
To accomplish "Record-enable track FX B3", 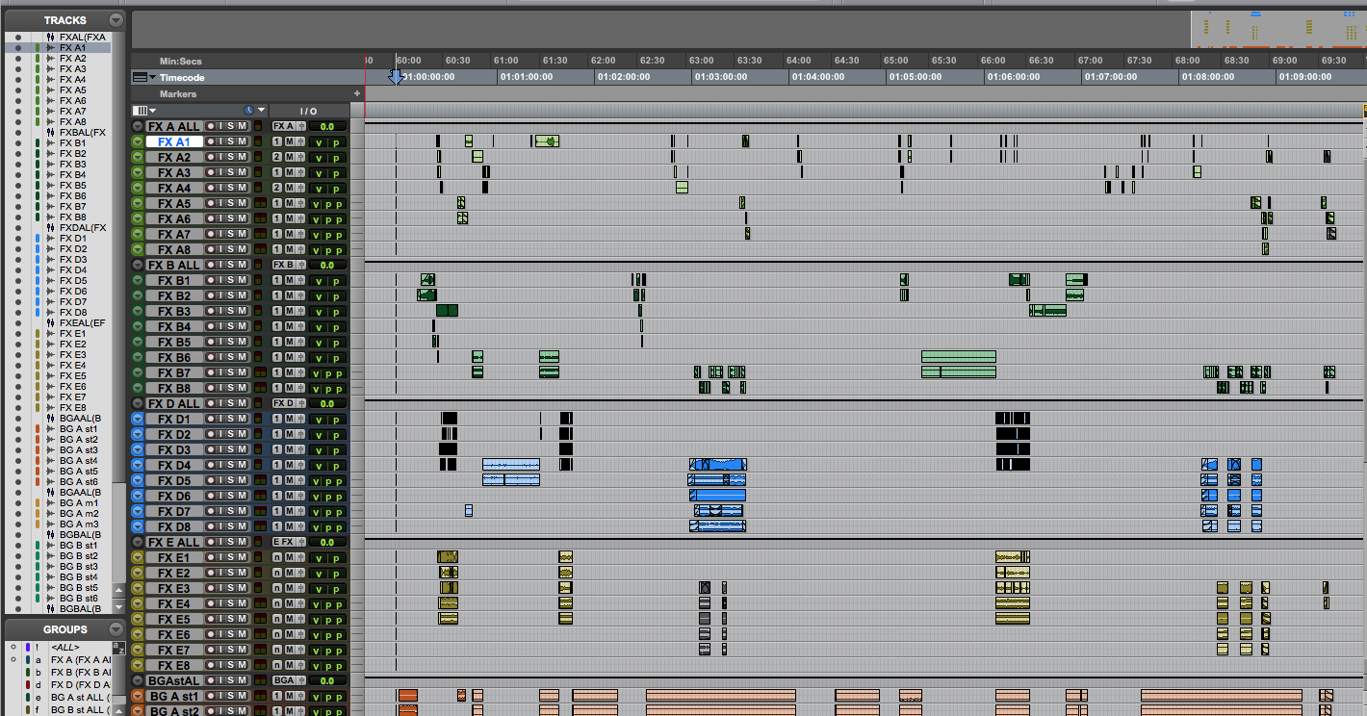I will [211, 311].
